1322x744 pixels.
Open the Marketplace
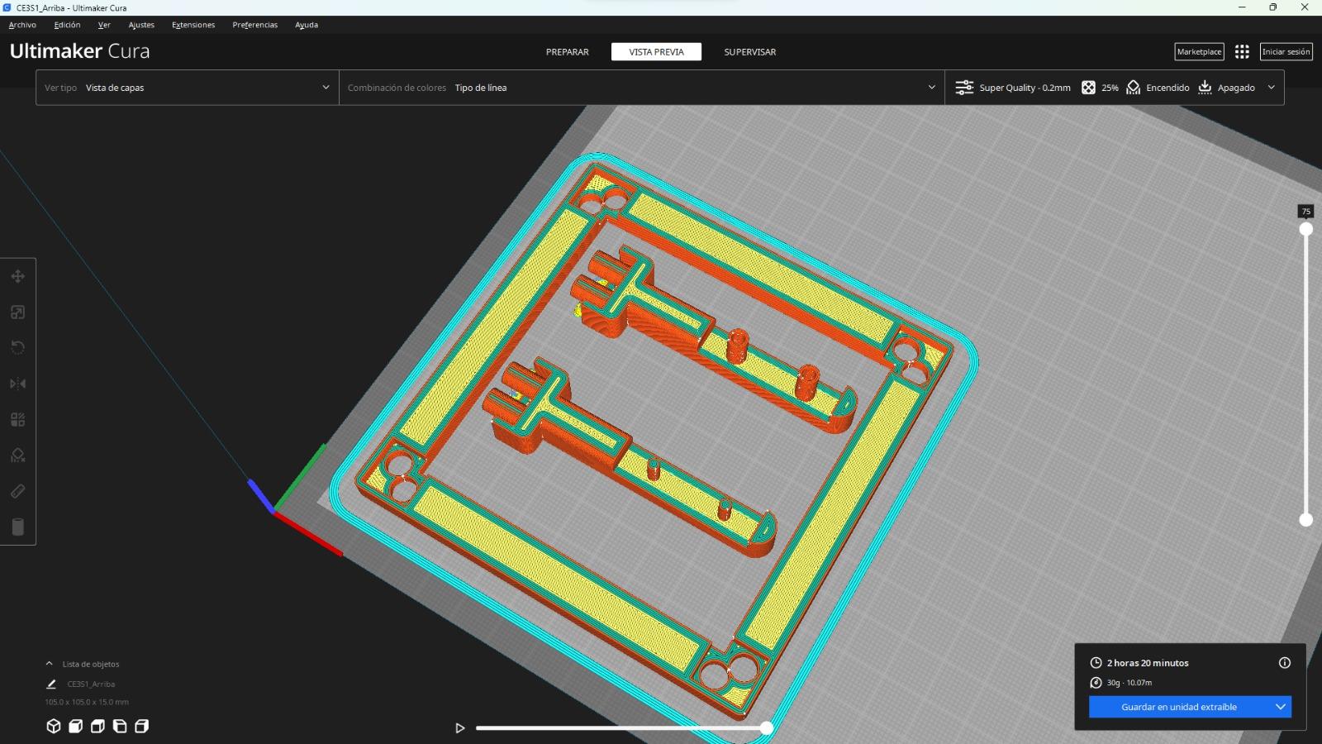point(1199,51)
